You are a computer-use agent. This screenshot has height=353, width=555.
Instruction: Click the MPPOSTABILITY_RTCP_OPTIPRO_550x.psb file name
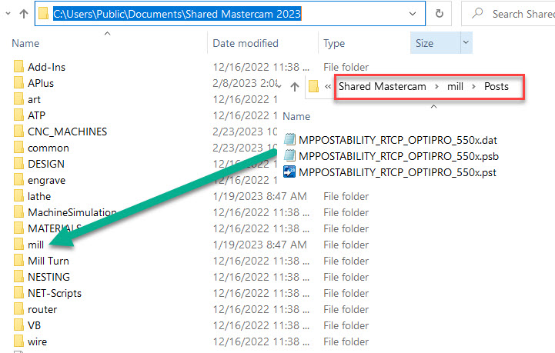coord(399,156)
